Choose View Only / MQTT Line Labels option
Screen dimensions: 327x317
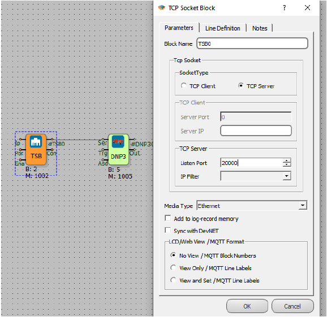(x=173, y=267)
